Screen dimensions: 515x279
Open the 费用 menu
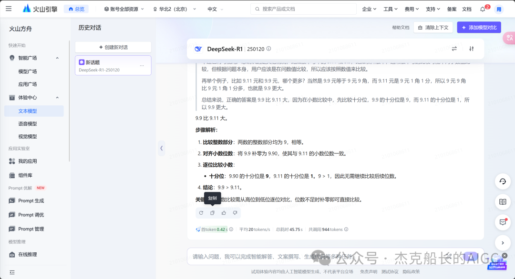[x=412, y=9]
